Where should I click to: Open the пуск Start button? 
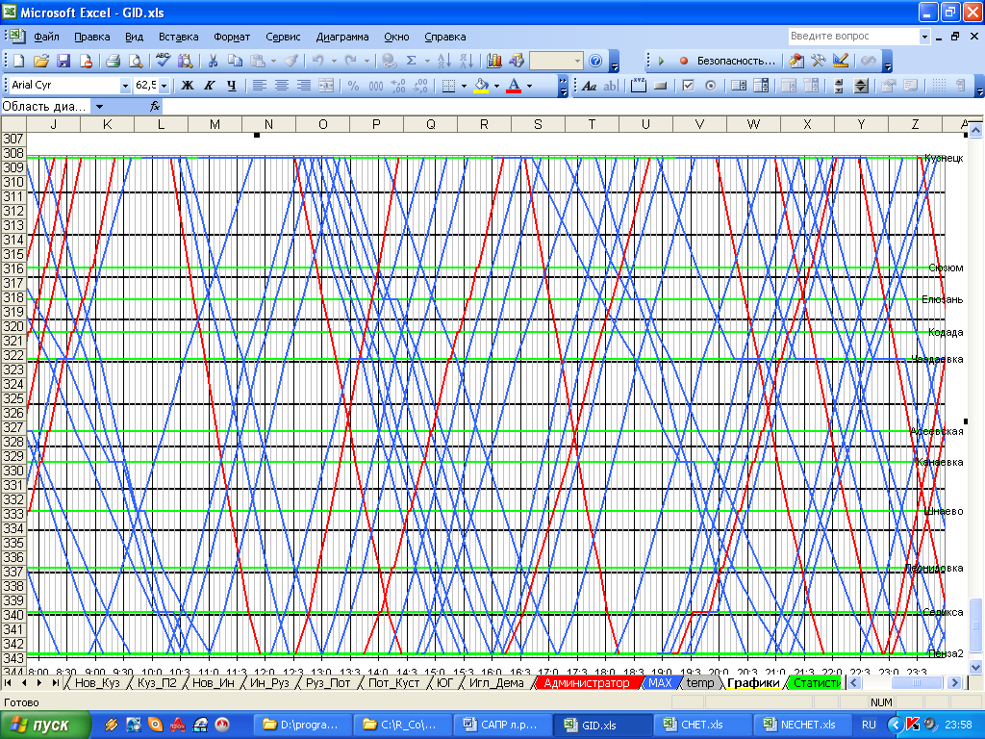click(x=44, y=726)
